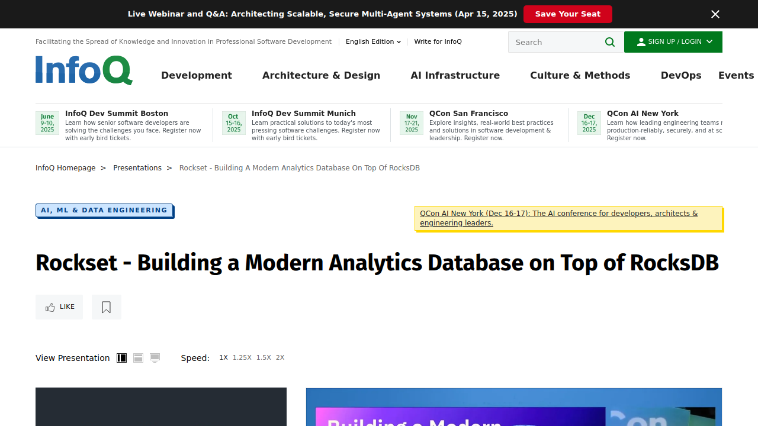
Task: Click the Nov 17-21 2025 date badge
Action: tap(412, 123)
